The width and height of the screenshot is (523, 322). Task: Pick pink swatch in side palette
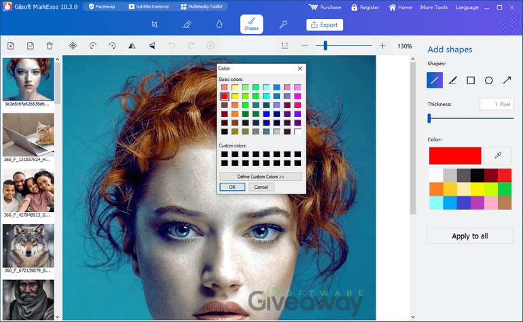(491, 203)
